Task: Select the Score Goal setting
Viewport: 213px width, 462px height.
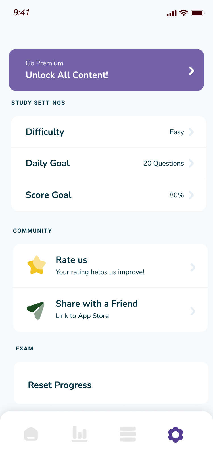Action: click(x=109, y=195)
